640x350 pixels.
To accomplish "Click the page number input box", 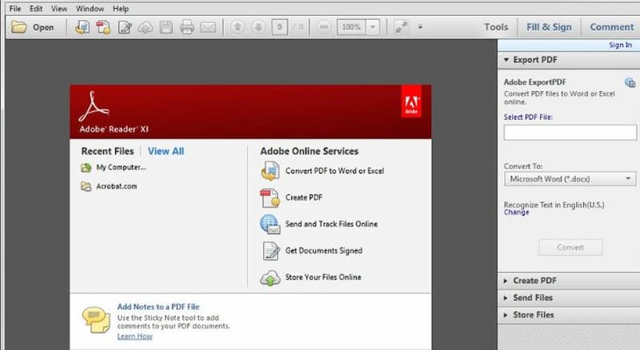I will pyautogui.click(x=279, y=27).
